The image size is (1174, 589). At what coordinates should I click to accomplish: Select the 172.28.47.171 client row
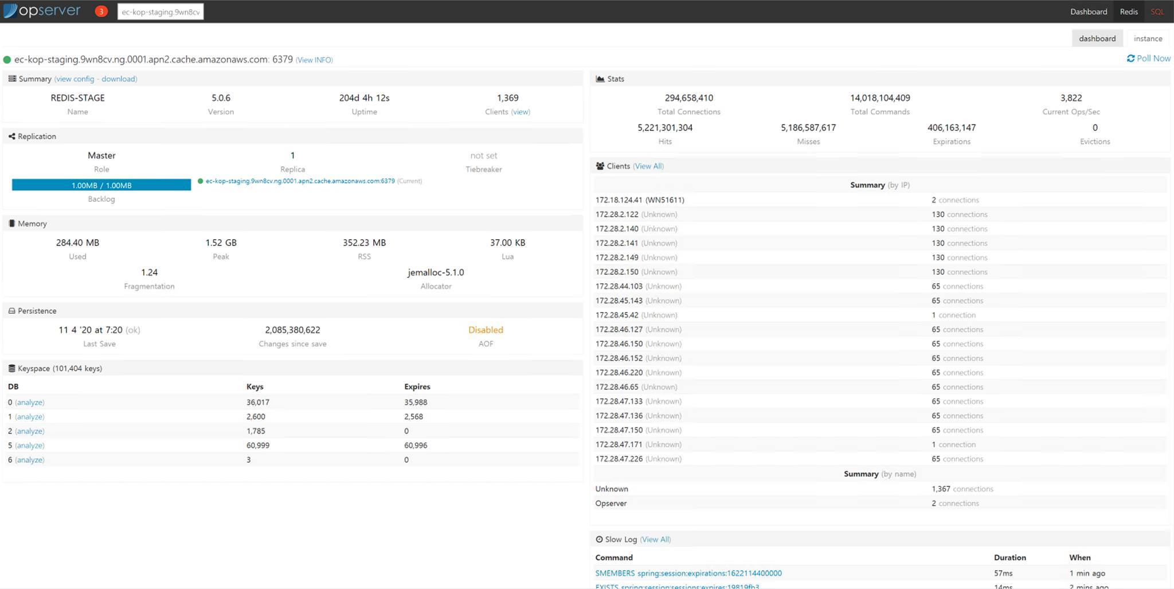(880, 444)
